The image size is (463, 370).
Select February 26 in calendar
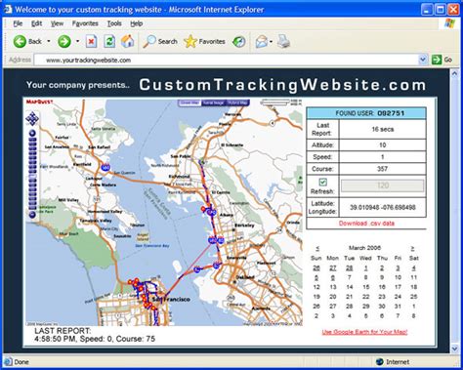316,268
